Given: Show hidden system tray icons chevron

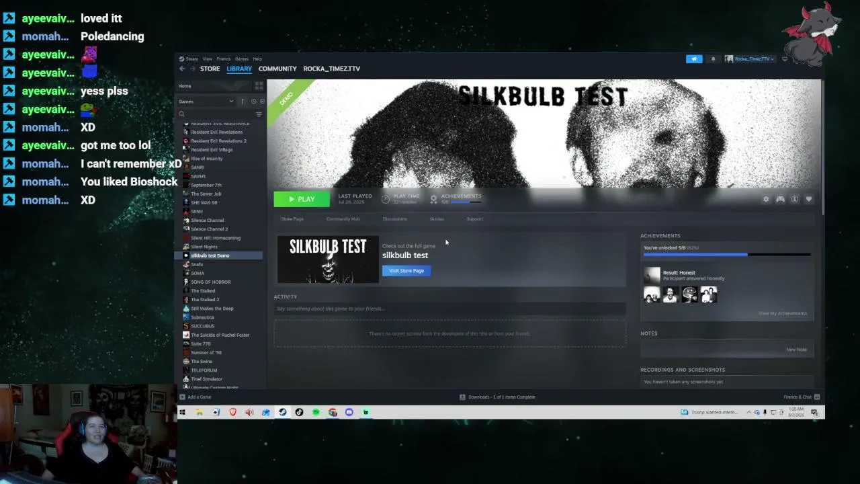Looking at the screenshot, I should coord(748,412).
